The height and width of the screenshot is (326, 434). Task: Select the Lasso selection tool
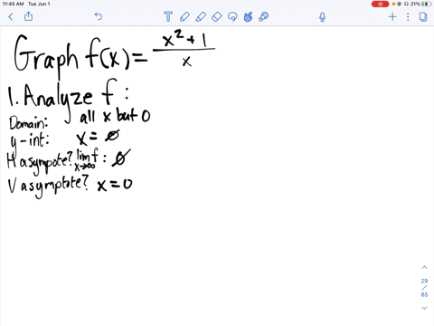[232, 16]
